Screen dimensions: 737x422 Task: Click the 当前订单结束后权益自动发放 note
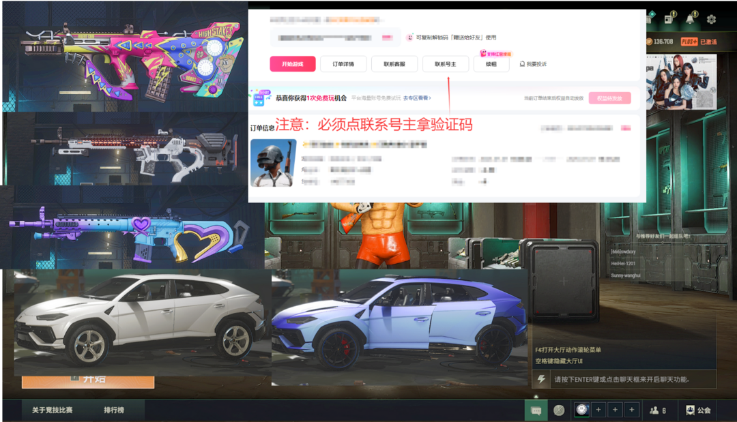553,99
